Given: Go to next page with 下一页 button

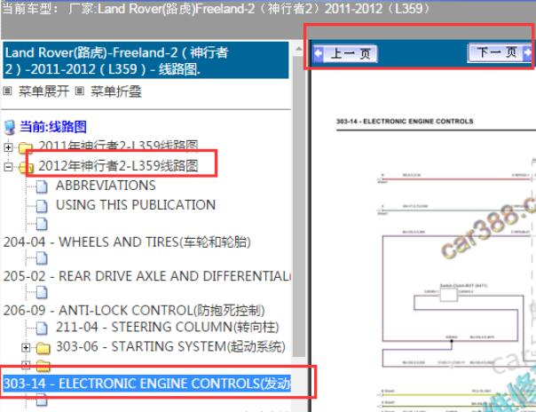Looking at the screenshot, I should [x=500, y=52].
